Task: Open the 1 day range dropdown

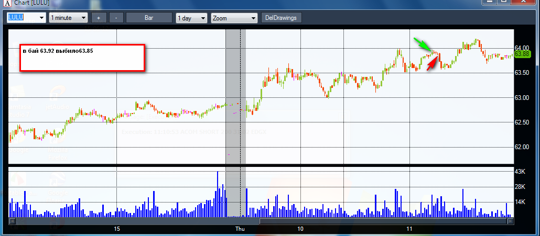Action: pyautogui.click(x=191, y=18)
